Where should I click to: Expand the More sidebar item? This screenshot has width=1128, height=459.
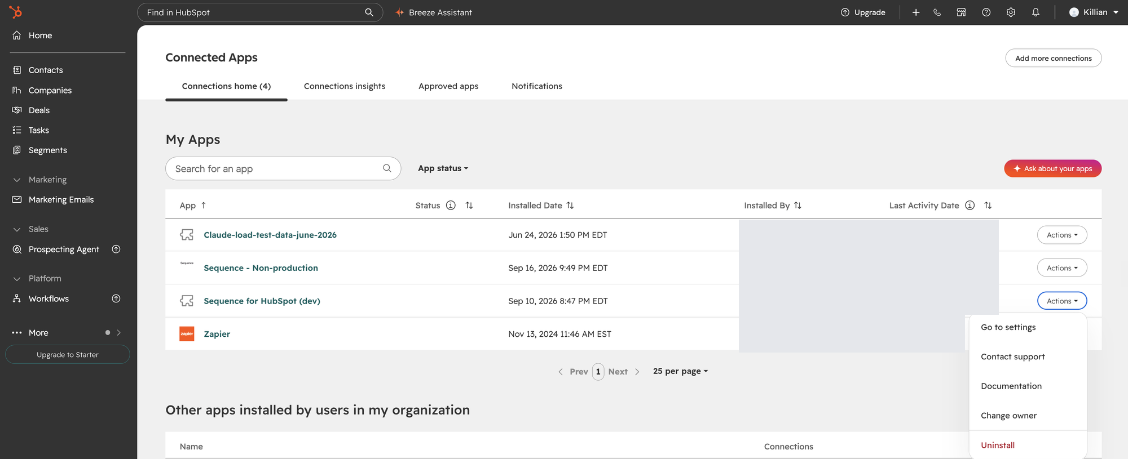[67, 332]
